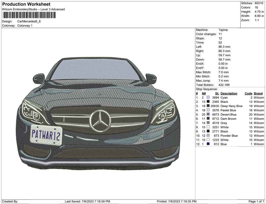
Task: Click the Created By label in the footer
Action: pos(10,201)
